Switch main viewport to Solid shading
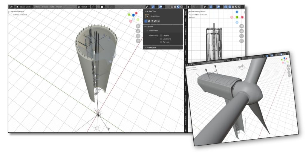The height and width of the screenshot is (153, 306). (x=175, y=7)
